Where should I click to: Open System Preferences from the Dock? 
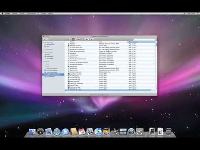(140, 132)
